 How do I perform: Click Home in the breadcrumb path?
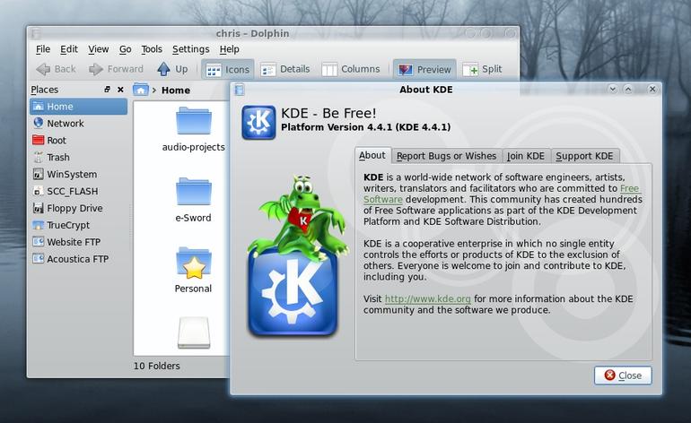[x=175, y=91]
